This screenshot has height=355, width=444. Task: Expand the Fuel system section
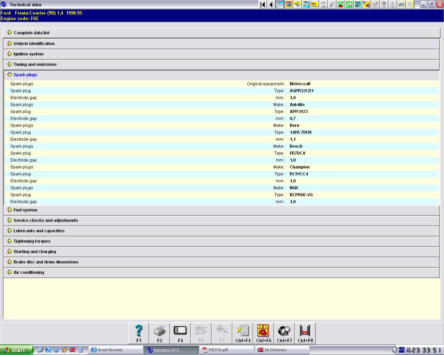pyautogui.click(x=25, y=210)
